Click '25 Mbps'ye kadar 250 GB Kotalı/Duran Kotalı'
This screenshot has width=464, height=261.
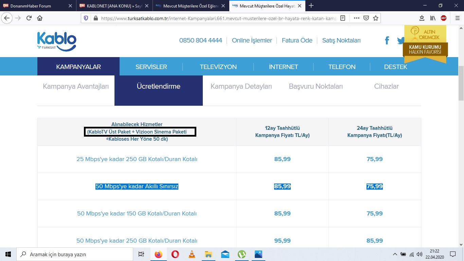(137, 159)
